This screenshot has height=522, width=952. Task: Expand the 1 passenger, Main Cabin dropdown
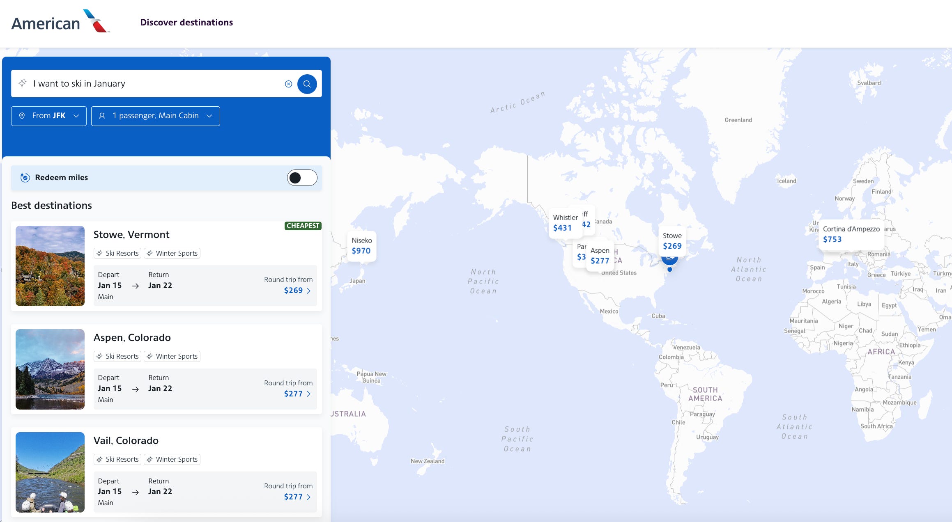[x=155, y=116]
